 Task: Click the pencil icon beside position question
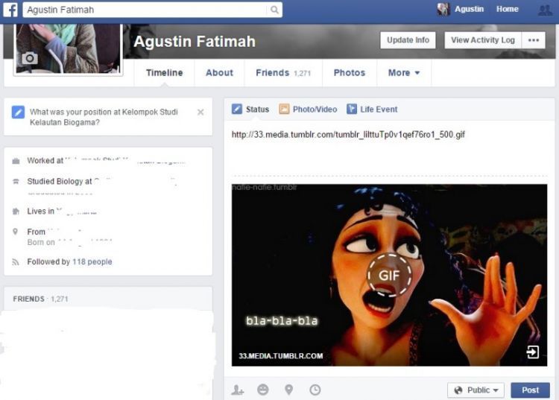18,112
